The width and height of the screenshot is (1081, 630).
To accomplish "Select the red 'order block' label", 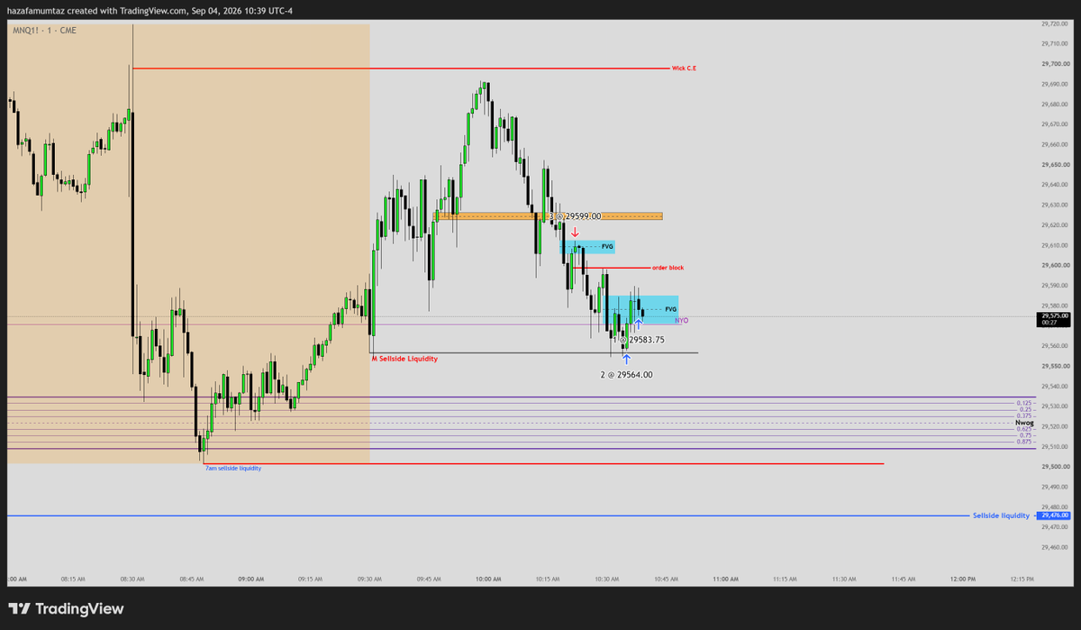I will point(667,268).
